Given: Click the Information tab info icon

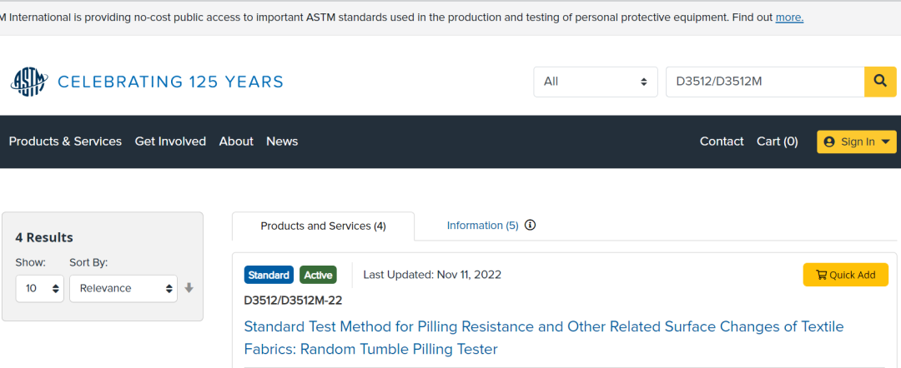Looking at the screenshot, I should click(x=530, y=225).
